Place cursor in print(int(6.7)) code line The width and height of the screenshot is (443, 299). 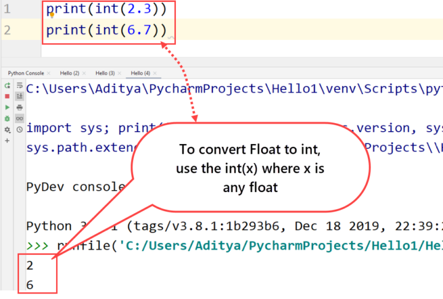(105, 30)
